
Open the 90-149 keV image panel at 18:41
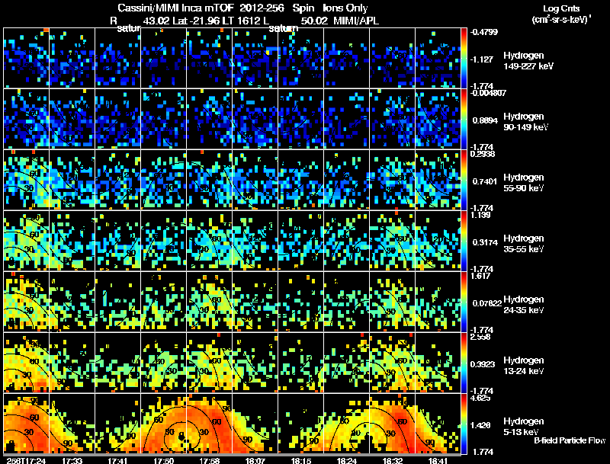(x=438, y=119)
